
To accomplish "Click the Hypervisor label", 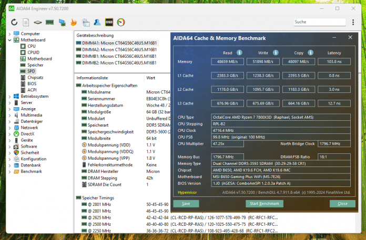I will click(187, 192).
